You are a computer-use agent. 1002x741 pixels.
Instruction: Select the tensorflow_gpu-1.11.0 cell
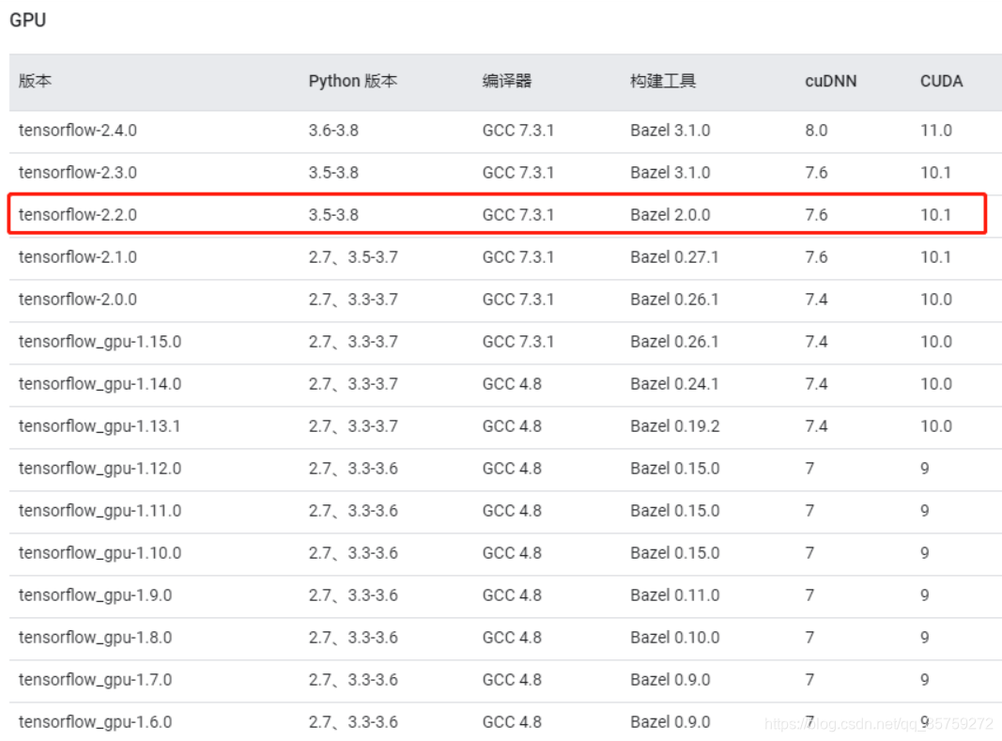pos(100,511)
